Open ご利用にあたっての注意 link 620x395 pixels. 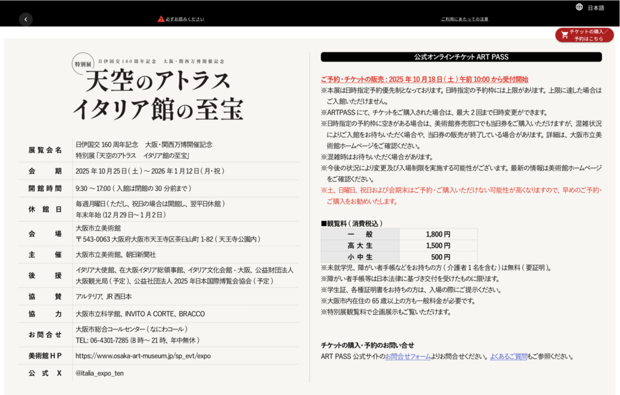(464, 19)
